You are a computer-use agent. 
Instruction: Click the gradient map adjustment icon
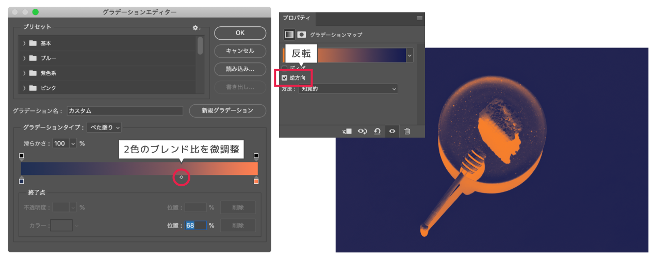tap(289, 35)
